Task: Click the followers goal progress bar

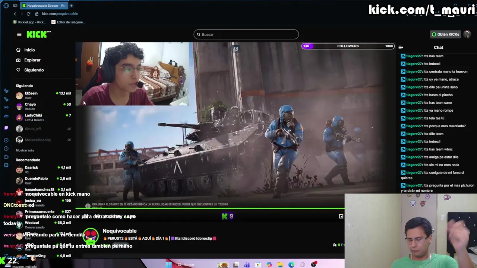Action: click(x=348, y=46)
